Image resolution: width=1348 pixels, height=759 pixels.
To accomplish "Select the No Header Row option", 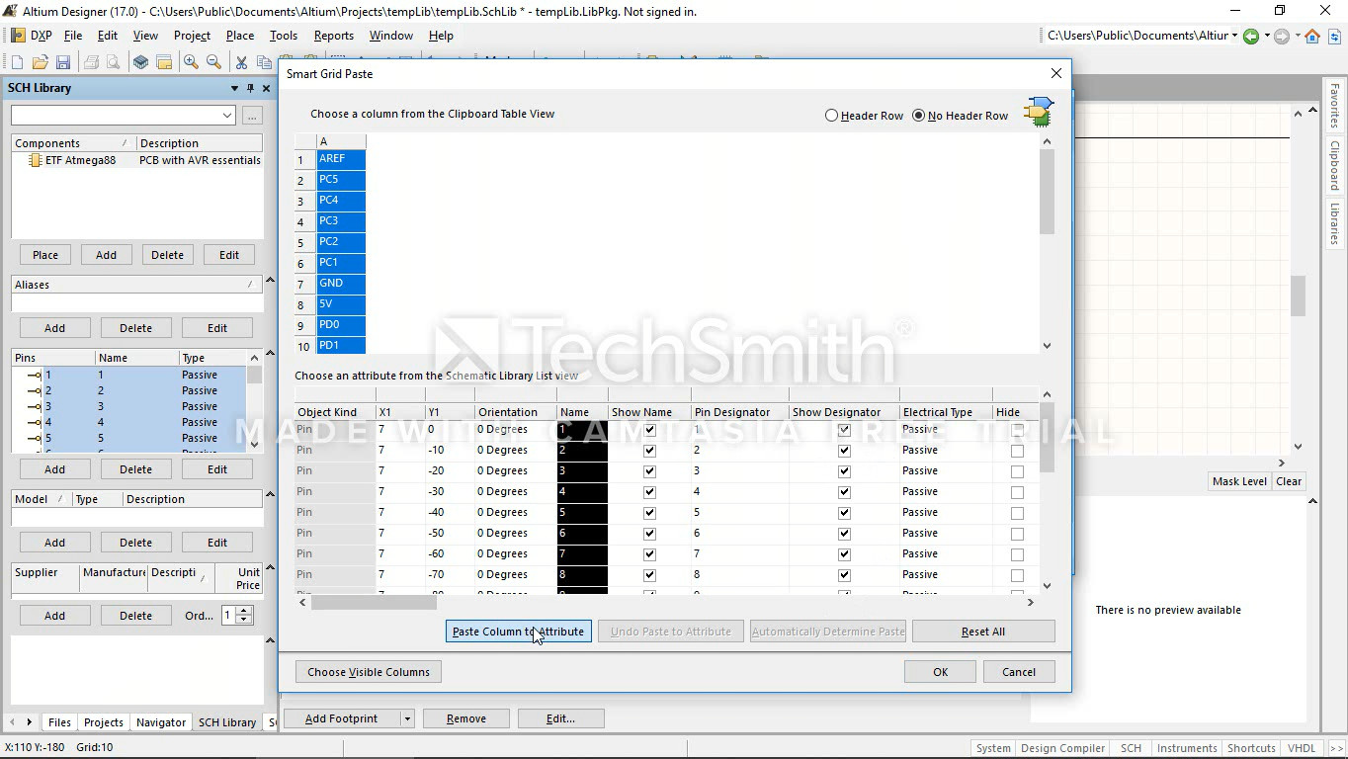I will click(918, 116).
